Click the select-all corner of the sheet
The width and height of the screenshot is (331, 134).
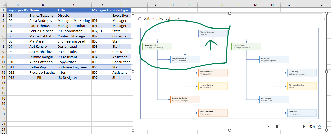click(x=3, y=5)
